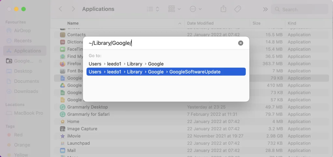
Task: Sort by the Kind column
Action: [292, 23]
